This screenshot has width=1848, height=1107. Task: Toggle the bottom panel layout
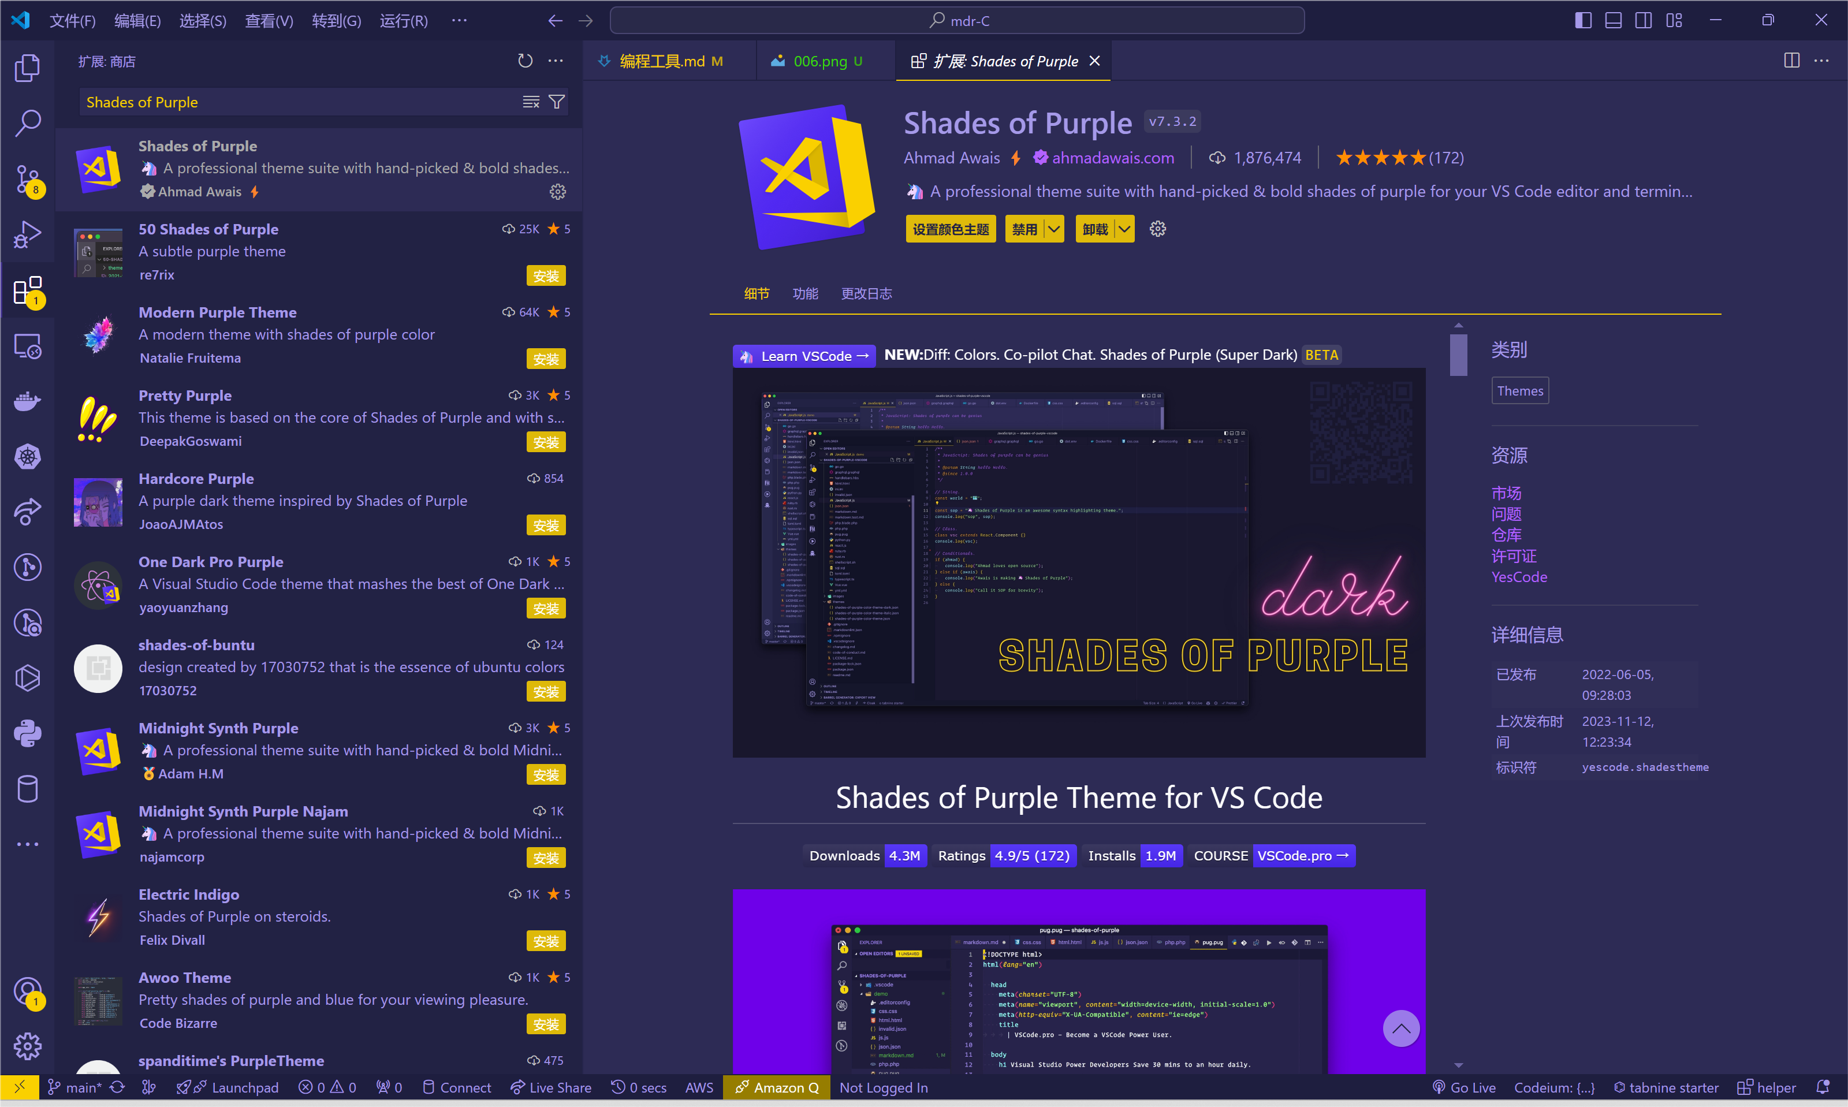coord(1613,20)
